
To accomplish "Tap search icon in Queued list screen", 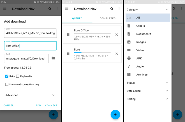I will [x=112, y=9].
